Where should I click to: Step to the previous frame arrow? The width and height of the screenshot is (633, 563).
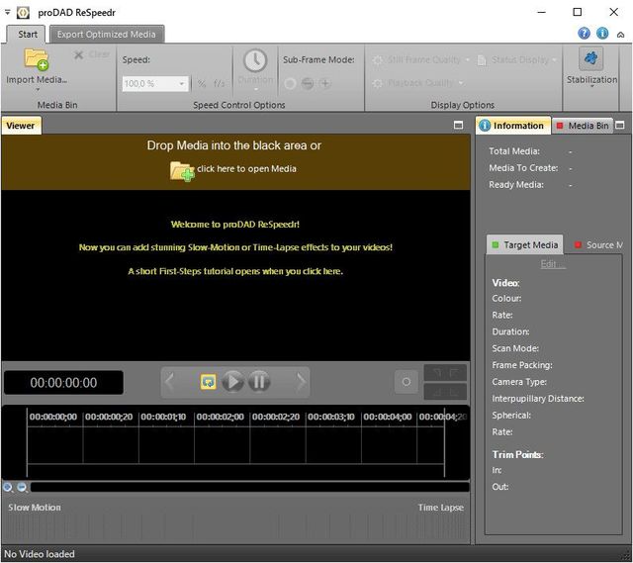[169, 382]
